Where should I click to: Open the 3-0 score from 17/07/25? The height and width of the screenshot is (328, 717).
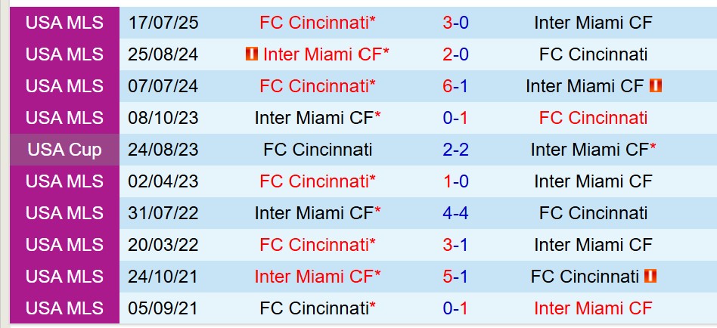click(x=455, y=23)
